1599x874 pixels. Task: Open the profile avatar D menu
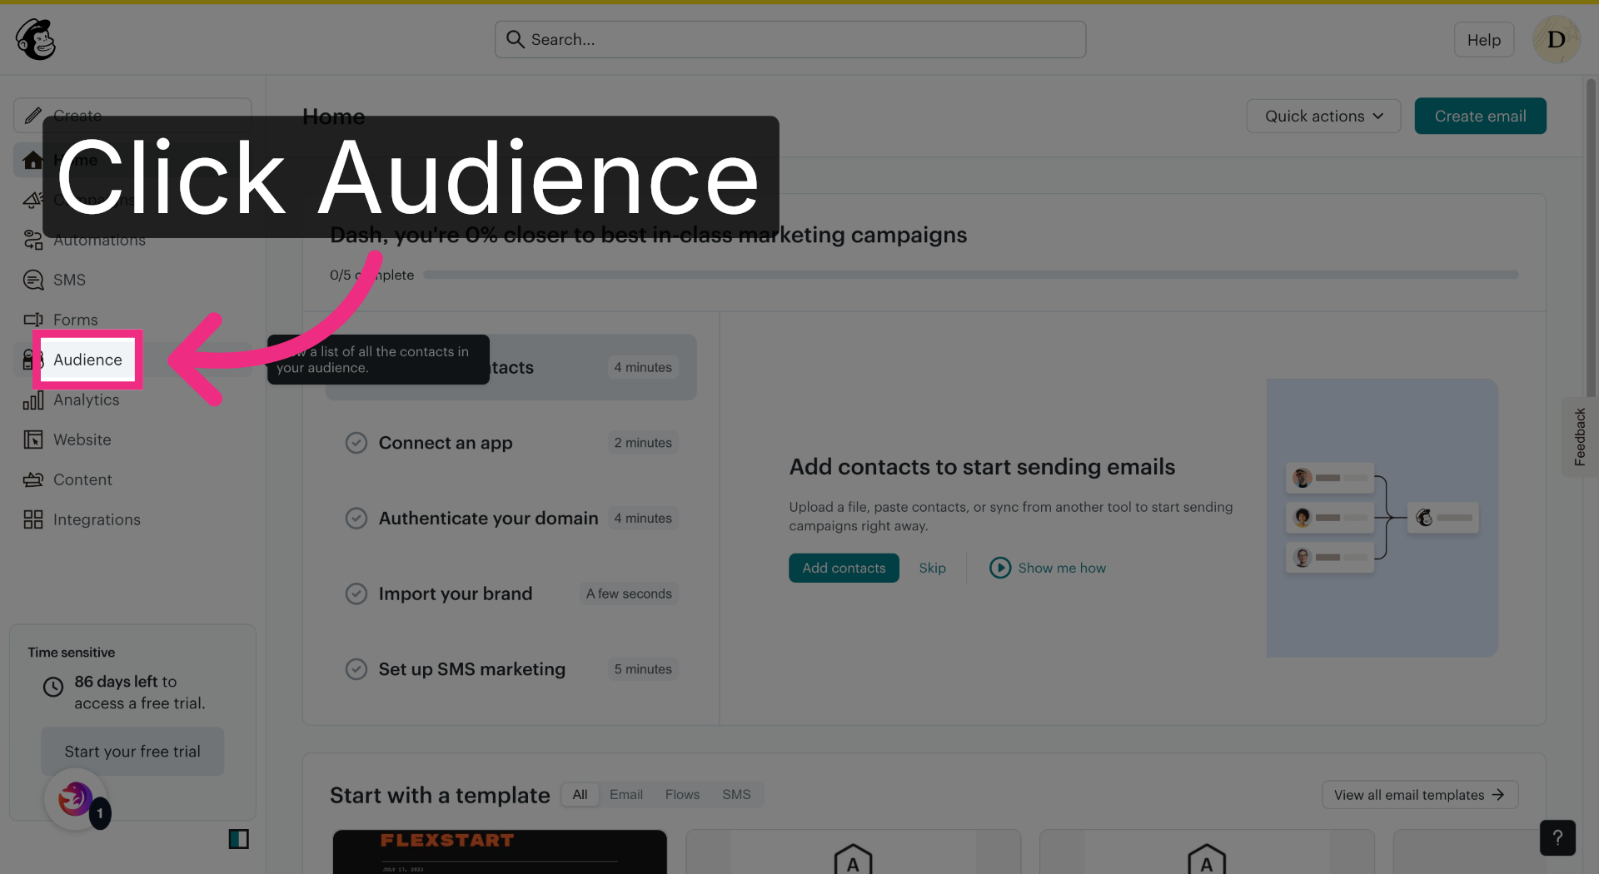click(x=1556, y=39)
